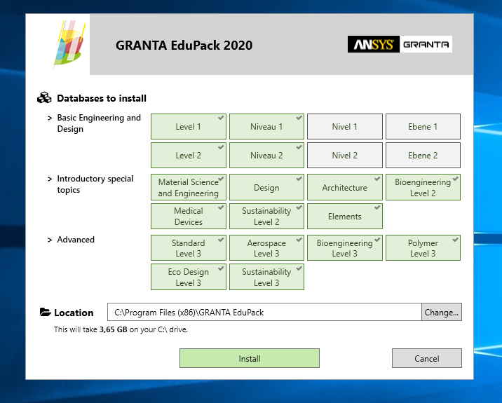Toggle Material Science and Engineering database
The image size is (502, 403).
(189, 188)
